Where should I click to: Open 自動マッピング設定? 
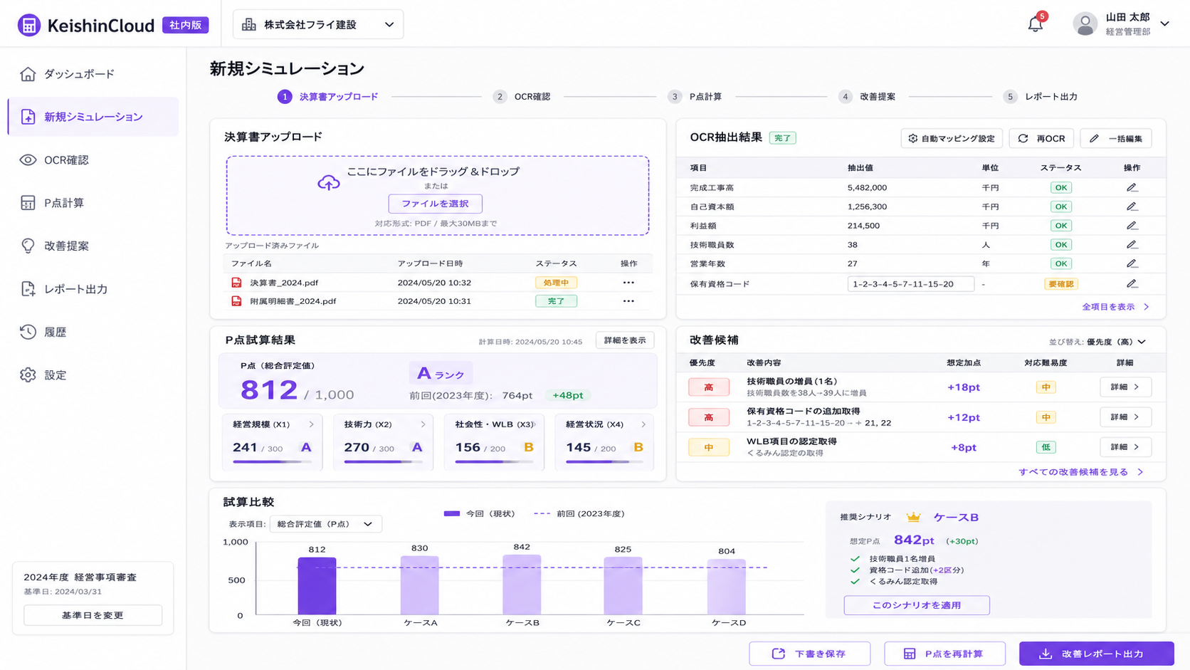click(x=952, y=138)
